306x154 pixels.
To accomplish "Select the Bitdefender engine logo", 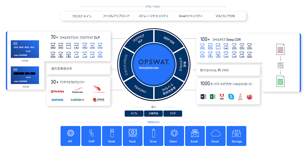I will pyautogui.click(x=78, y=90).
